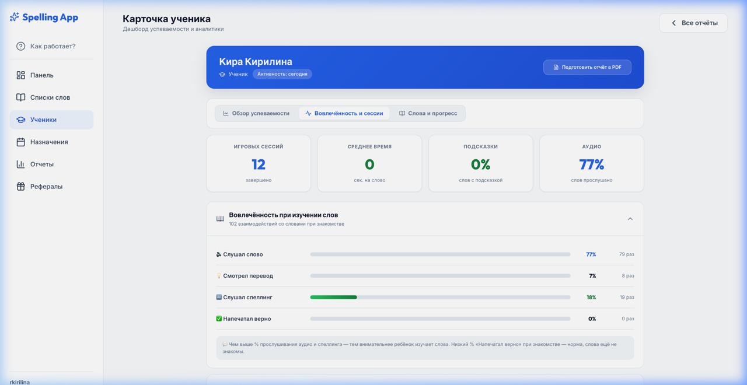Click the 77% value in Слушал слово row

pyautogui.click(x=591, y=254)
